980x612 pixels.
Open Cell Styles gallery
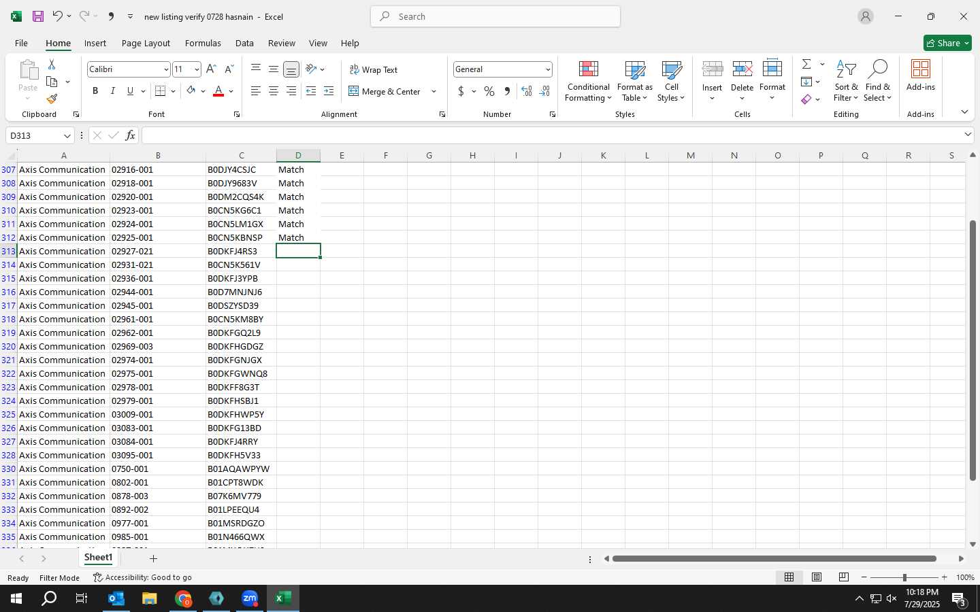671,81
